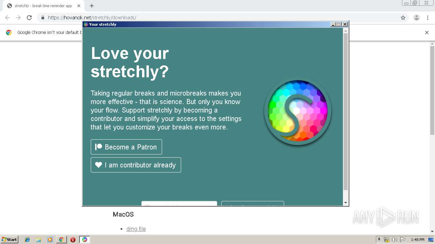Click the Chrome page scrollbar thumb
This screenshot has width=435, height=244.
[x=432, y=90]
